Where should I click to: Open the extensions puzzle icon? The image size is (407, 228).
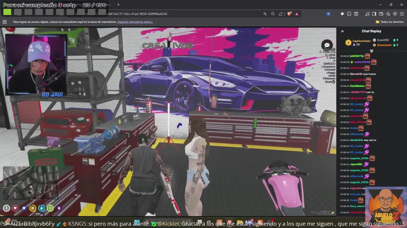349,14
